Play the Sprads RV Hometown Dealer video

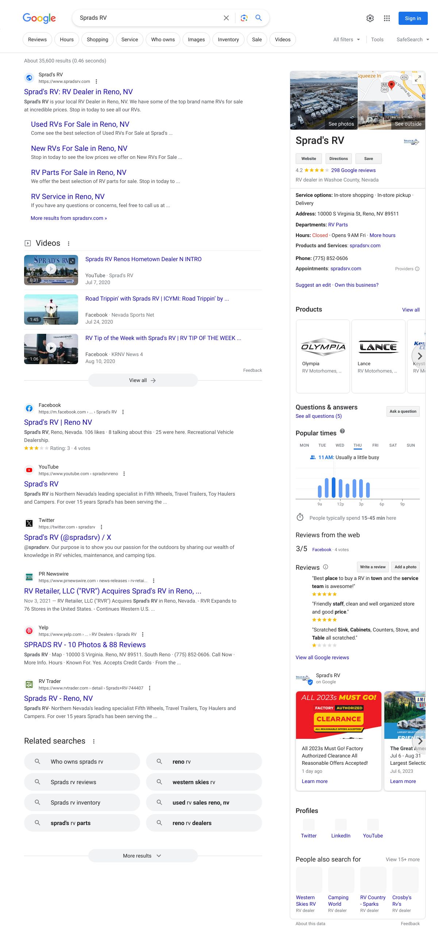click(51, 270)
